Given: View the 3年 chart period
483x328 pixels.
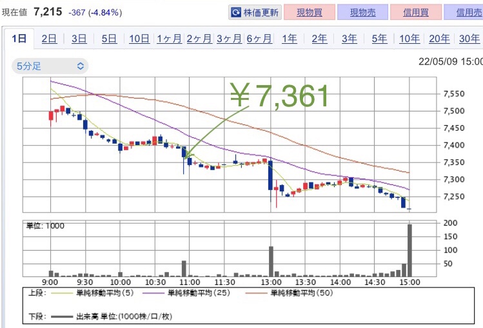Looking at the screenshot, I should [x=350, y=39].
